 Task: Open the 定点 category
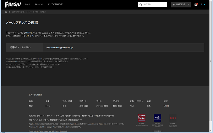click(x=149, y=106)
